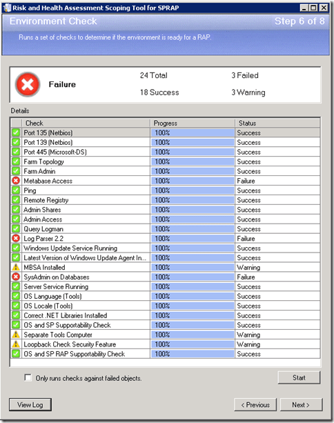
Task: Click the yellow warning icon for MBSA Installed
Action: [16, 267]
